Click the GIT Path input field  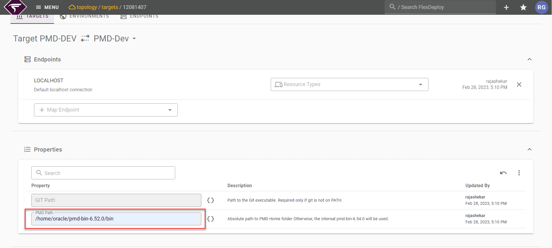click(116, 200)
